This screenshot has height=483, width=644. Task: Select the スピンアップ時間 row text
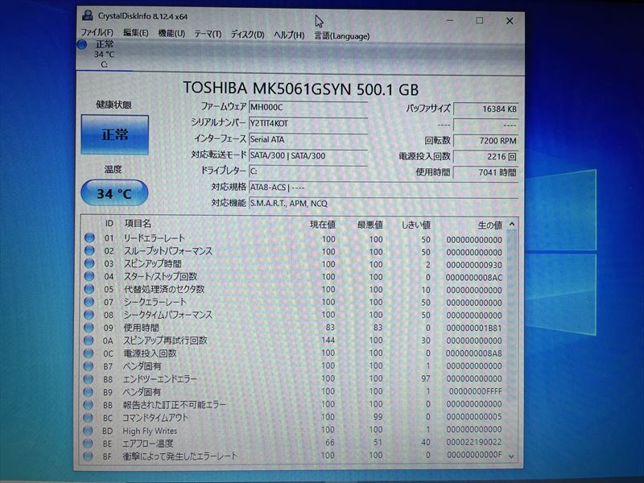click(152, 263)
